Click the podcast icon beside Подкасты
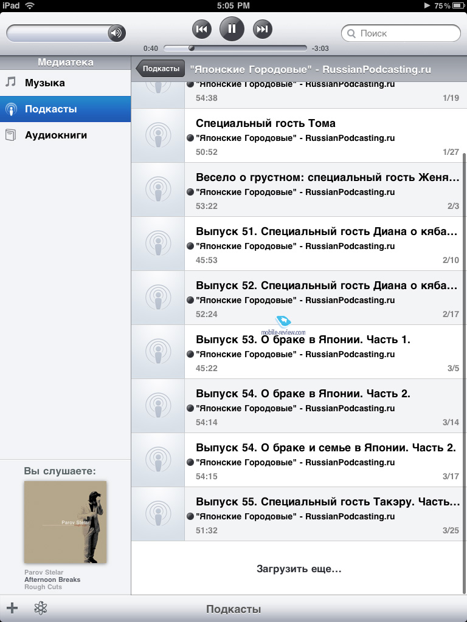Viewport: 467px width, 622px height. [x=11, y=109]
